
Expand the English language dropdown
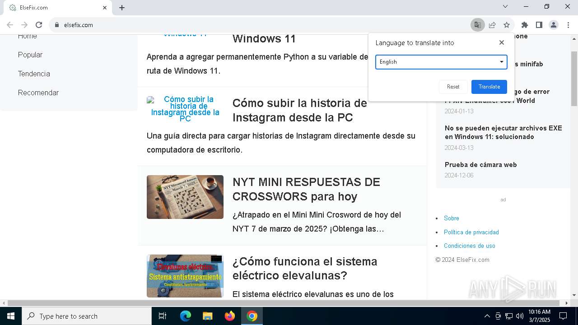(x=441, y=62)
